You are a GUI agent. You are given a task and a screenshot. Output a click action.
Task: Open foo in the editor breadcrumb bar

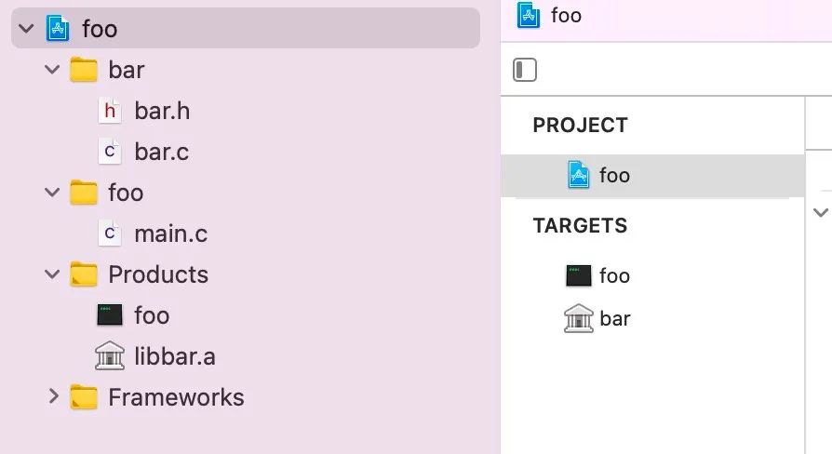click(566, 15)
